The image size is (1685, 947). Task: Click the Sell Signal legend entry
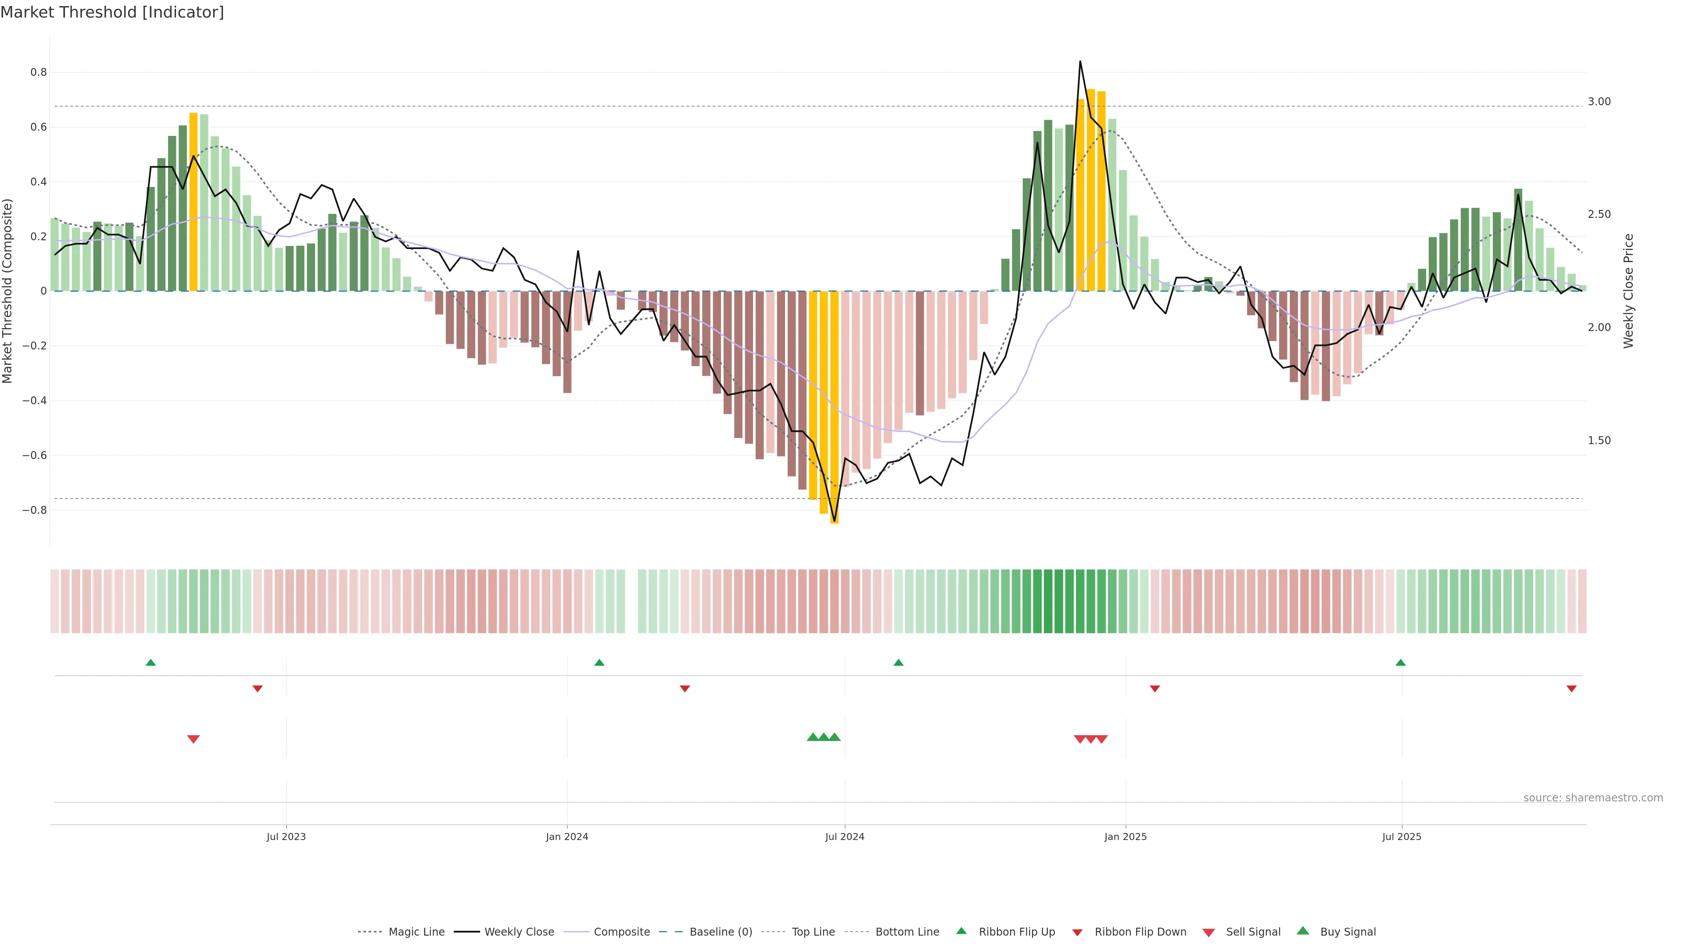[1253, 932]
